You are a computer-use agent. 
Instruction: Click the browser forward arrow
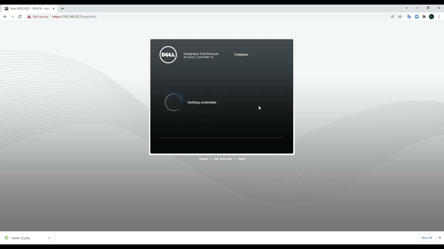pos(12,17)
